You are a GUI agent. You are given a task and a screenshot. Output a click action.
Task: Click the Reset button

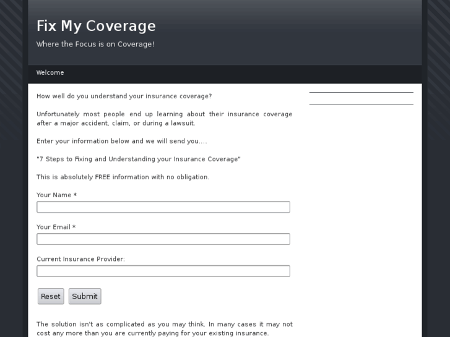pyautogui.click(x=51, y=296)
